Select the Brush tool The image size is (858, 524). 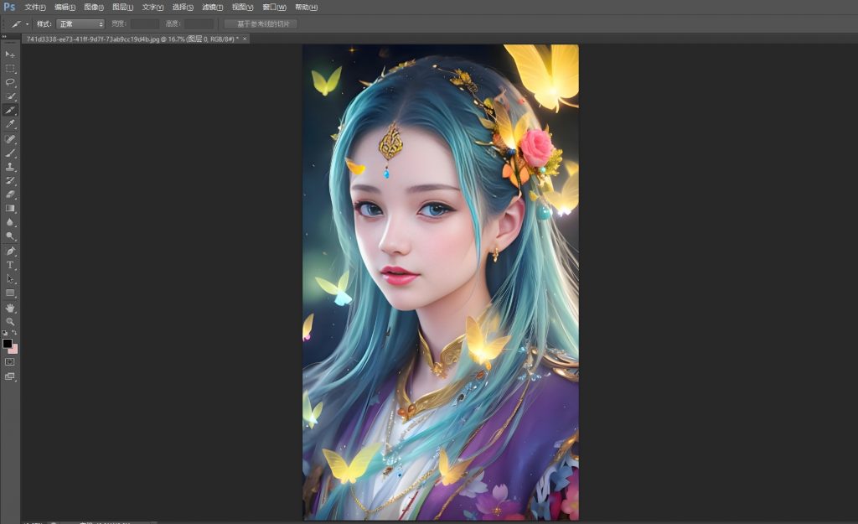(10, 153)
